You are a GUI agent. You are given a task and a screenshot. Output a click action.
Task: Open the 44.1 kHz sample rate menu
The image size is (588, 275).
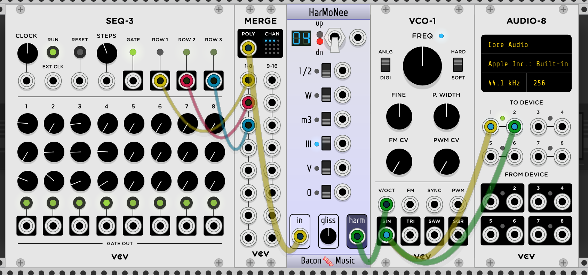pos(504,83)
